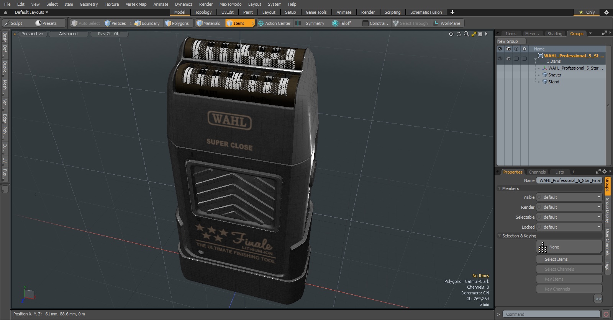Switch to the Schematic Fusion layout tab
This screenshot has height=320, width=613.
click(x=426, y=12)
